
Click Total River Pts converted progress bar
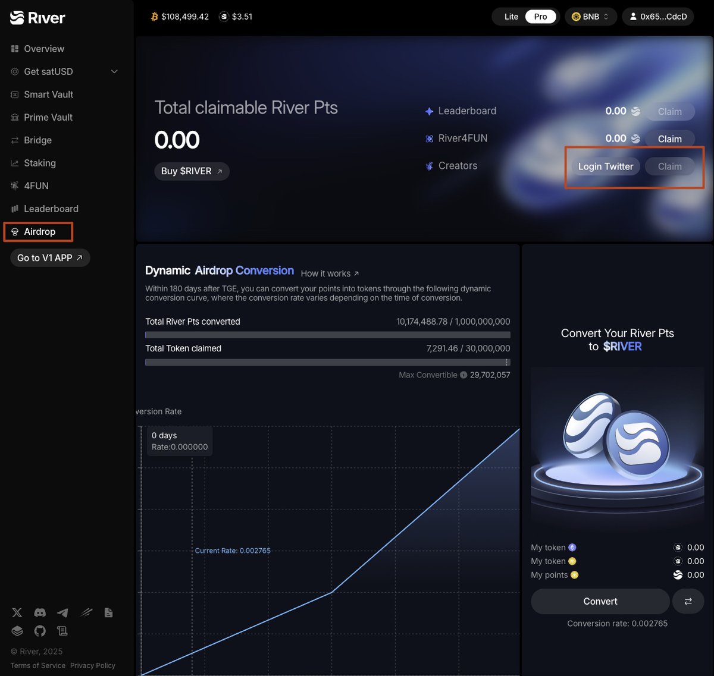pyautogui.click(x=328, y=335)
